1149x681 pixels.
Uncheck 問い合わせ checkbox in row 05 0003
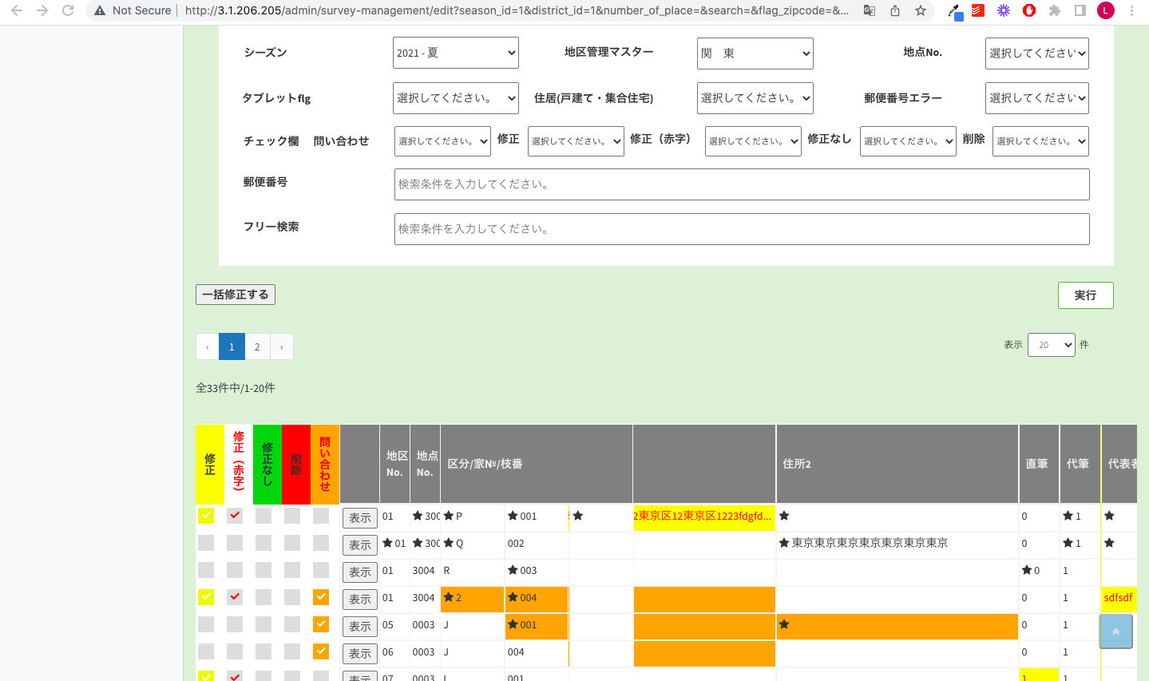pos(321,624)
